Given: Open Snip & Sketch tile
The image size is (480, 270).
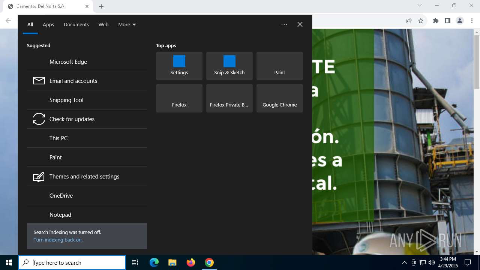Looking at the screenshot, I should coord(229,66).
